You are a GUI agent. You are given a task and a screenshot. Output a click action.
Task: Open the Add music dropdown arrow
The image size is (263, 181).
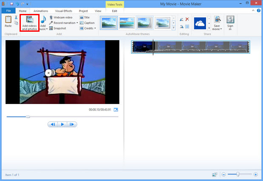[x=47, y=29]
